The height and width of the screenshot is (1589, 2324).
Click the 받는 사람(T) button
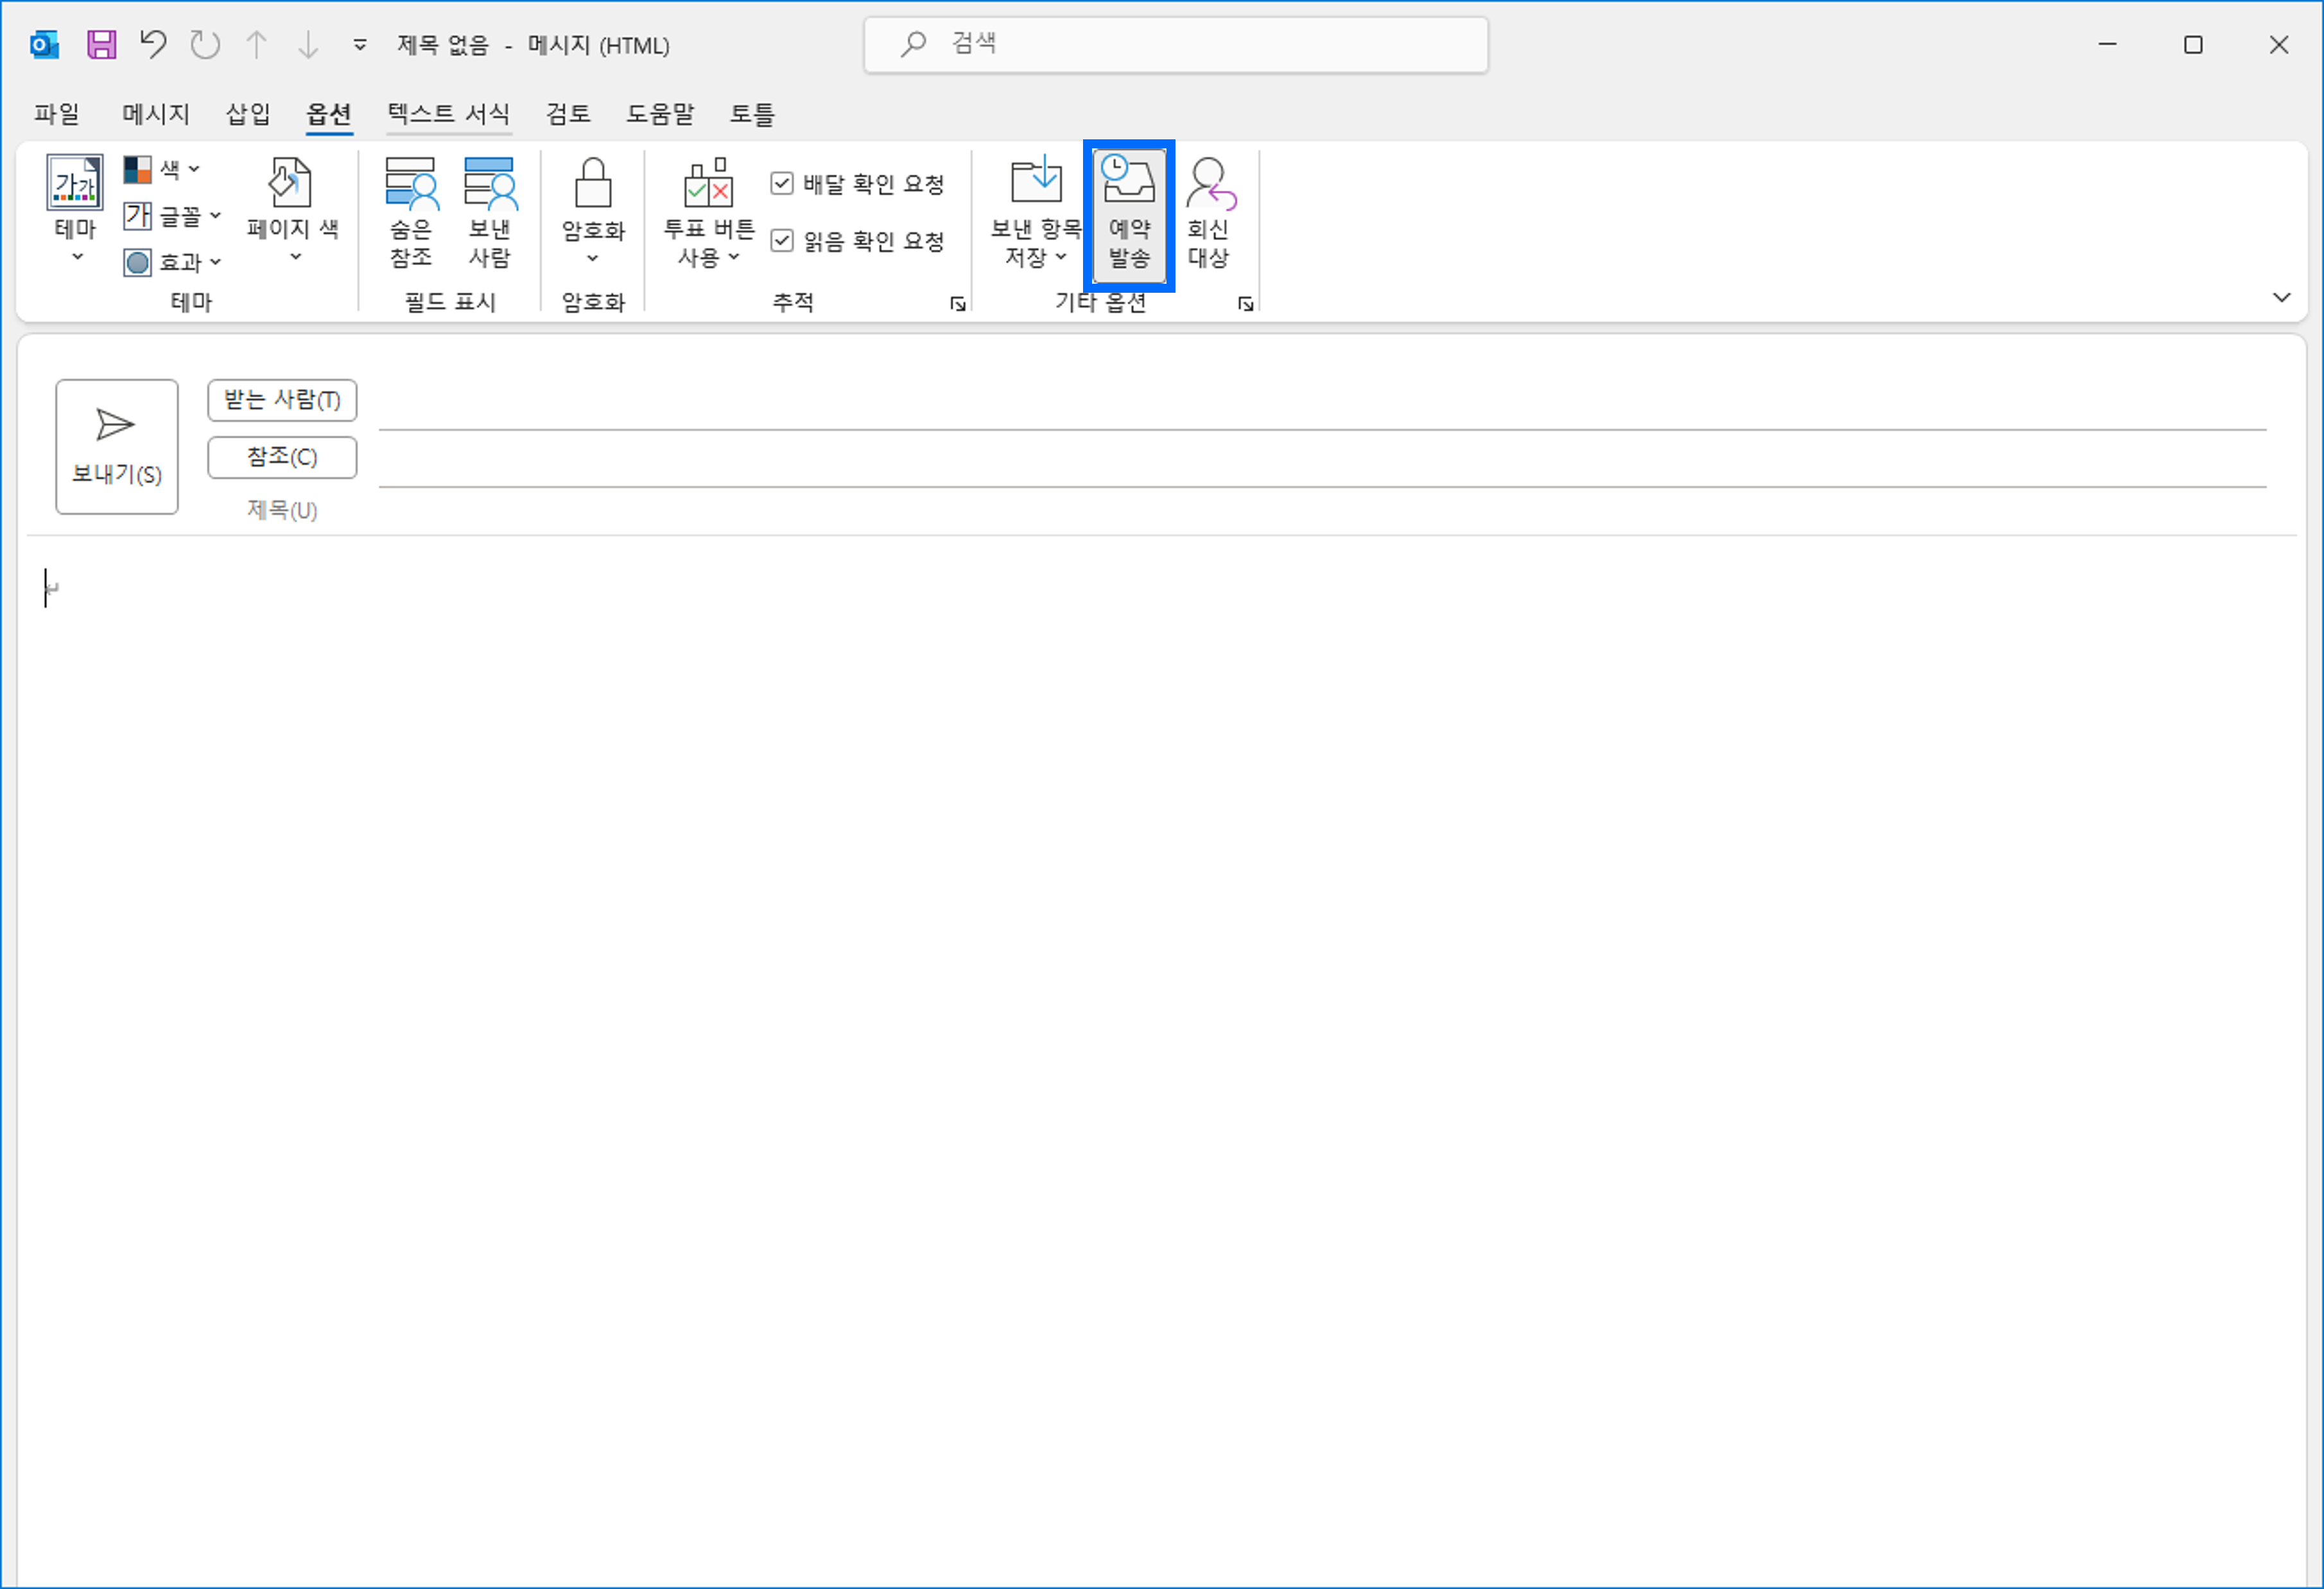(282, 400)
